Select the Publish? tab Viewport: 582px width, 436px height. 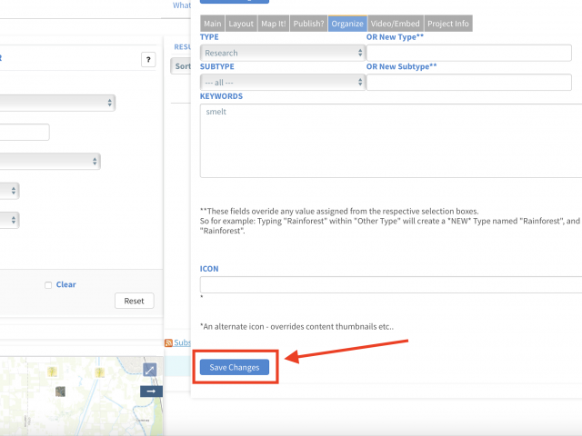310,24
